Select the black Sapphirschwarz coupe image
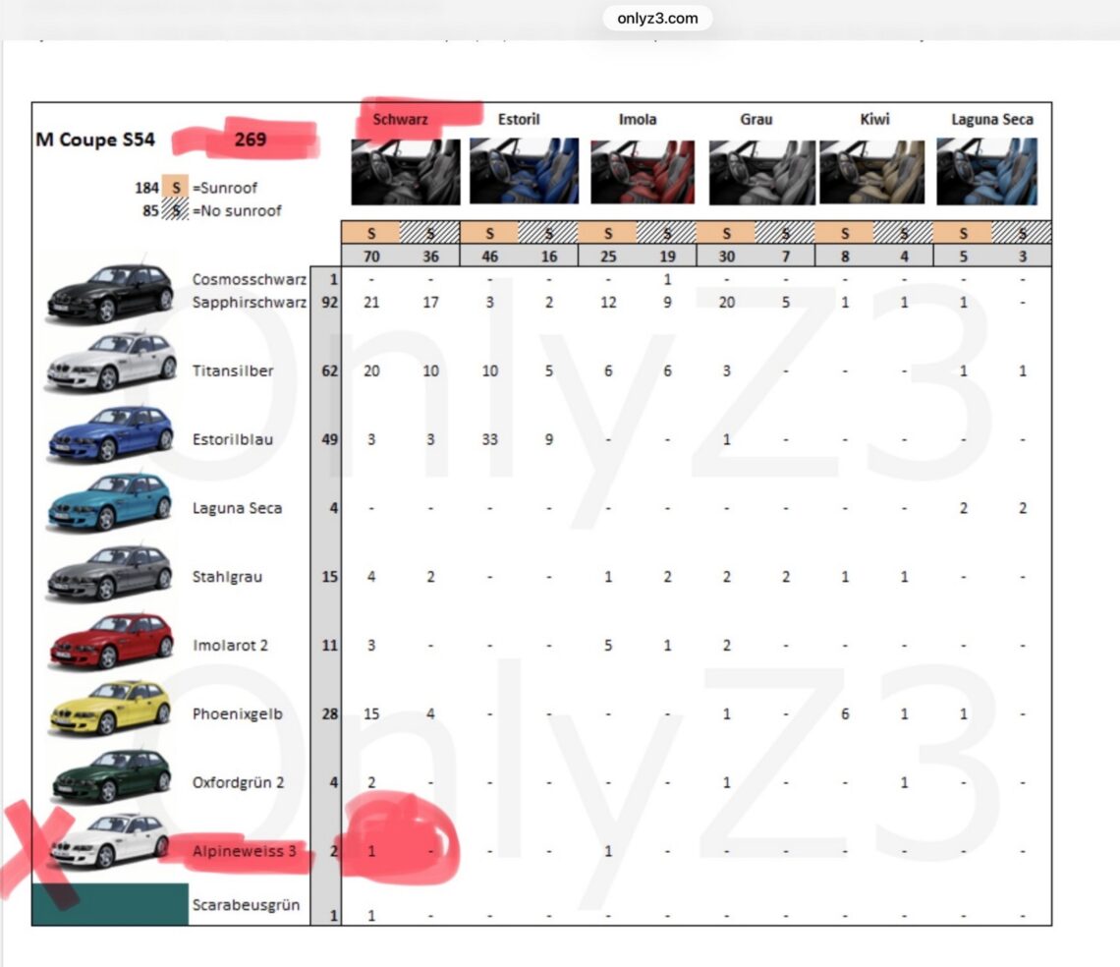Viewport: 1120px width, 967px height. [110, 293]
